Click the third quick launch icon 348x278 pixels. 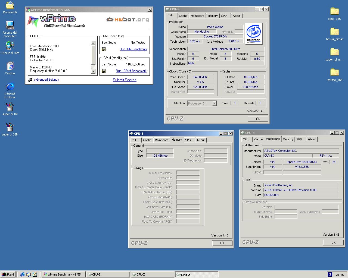tap(35, 274)
